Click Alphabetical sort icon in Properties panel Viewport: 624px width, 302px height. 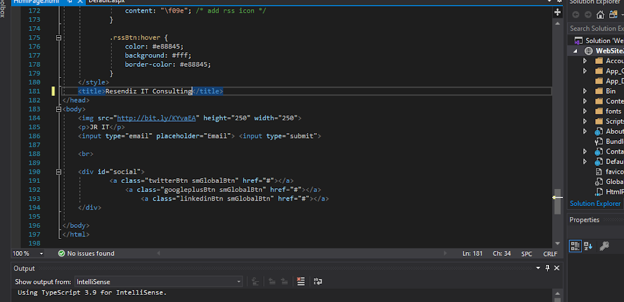[588, 246]
